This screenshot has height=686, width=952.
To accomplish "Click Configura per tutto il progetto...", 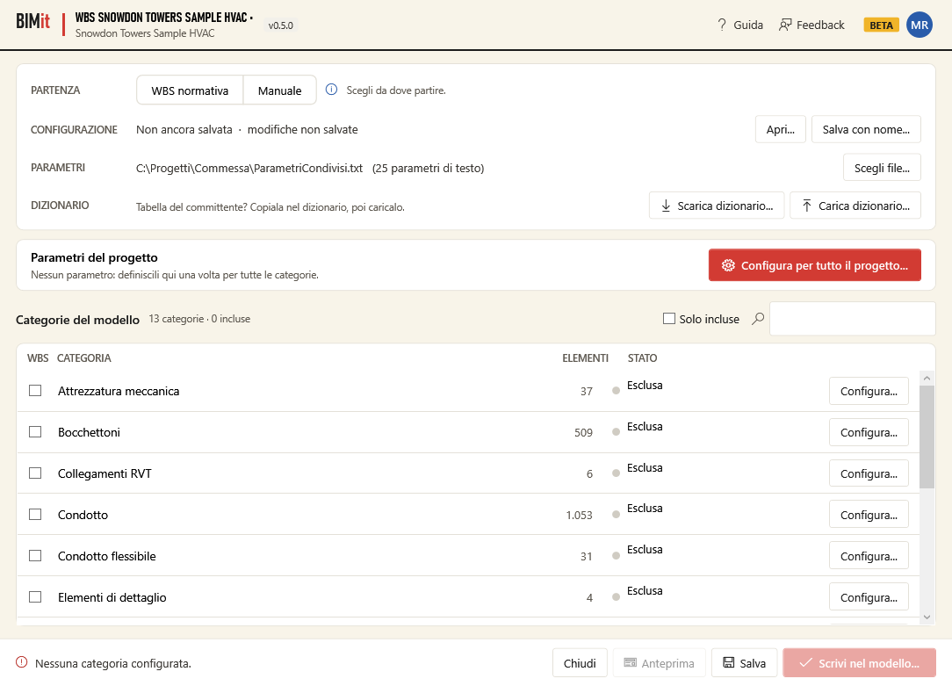I will click(815, 265).
